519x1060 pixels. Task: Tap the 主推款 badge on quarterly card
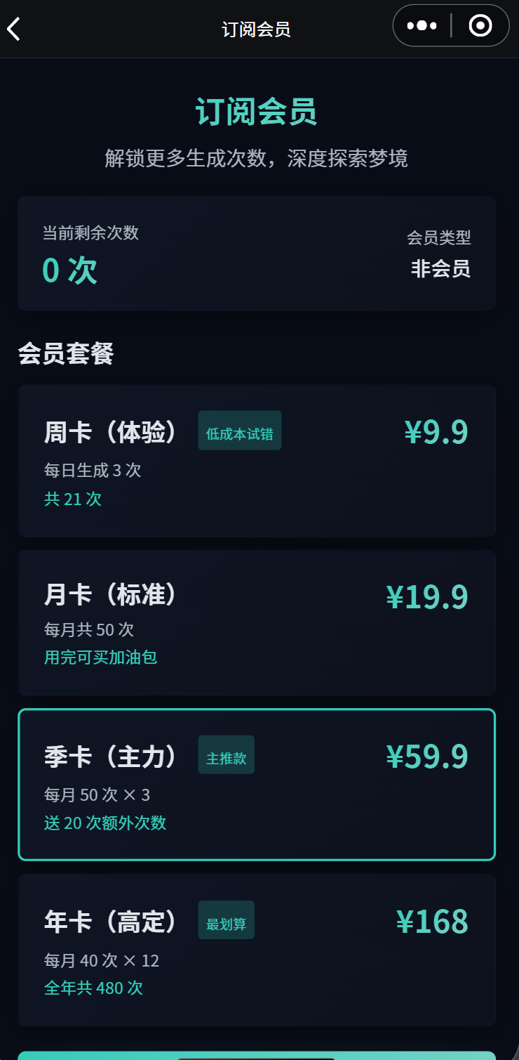pyautogui.click(x=227, y=755)
